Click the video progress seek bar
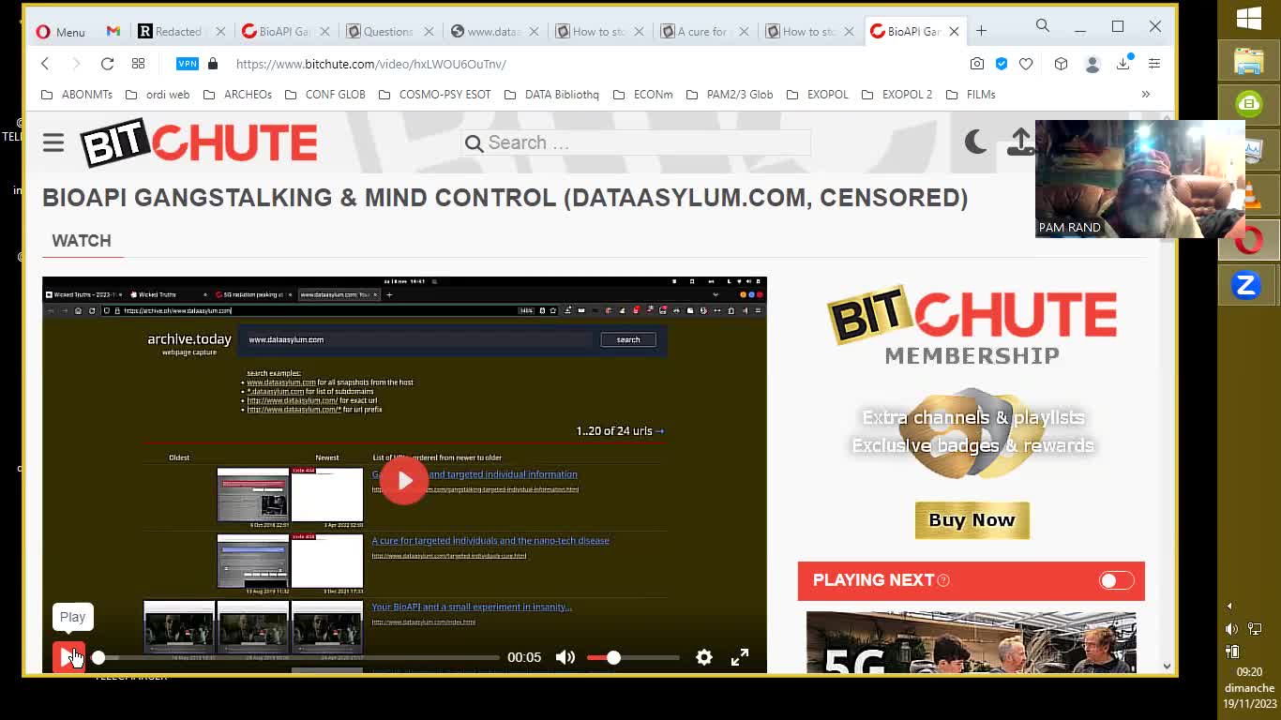This screenshot has width=1281, height=720. click(298, 657)
